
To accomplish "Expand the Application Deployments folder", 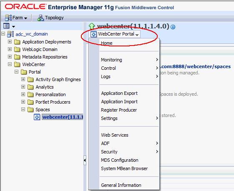I will coord(10,41).
